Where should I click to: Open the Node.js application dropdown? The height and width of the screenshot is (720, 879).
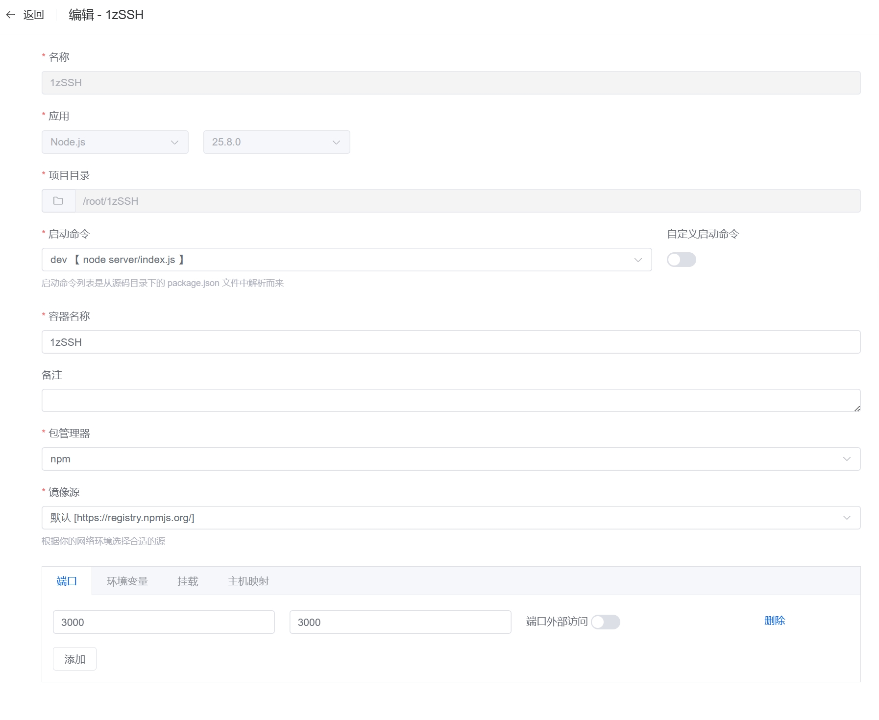click(x=115, y=142)
